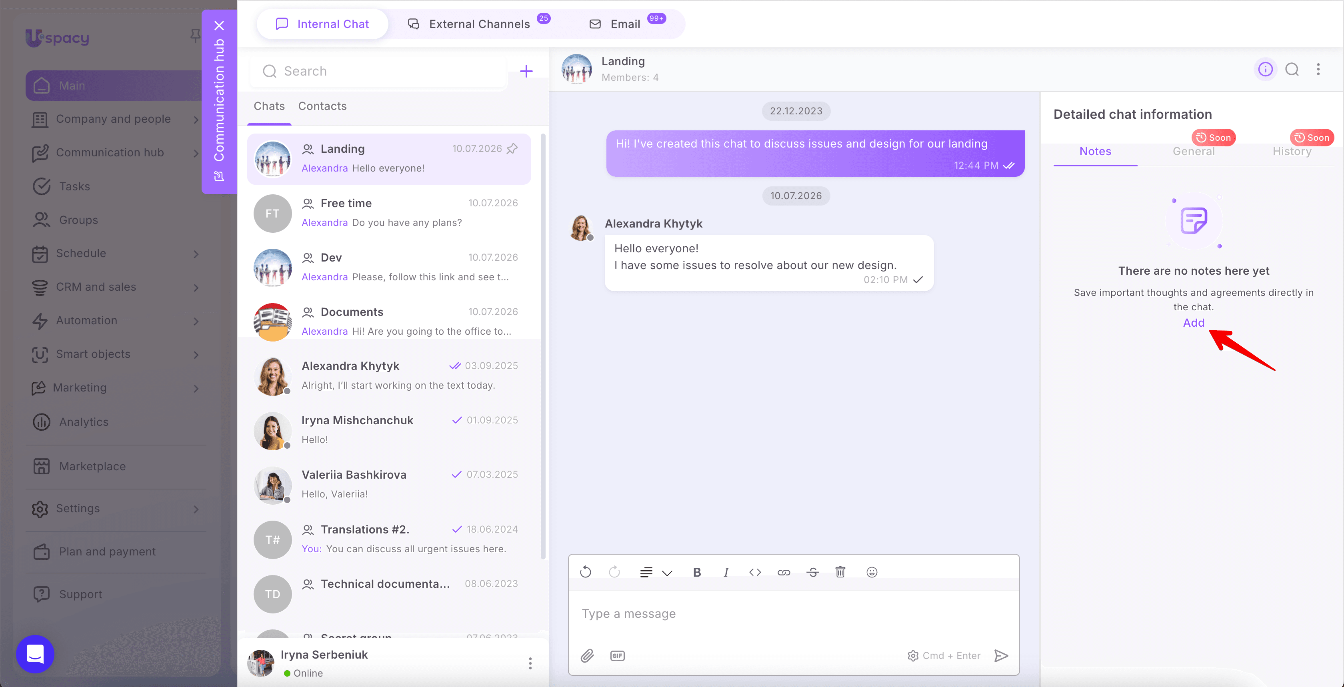Toggle italic formatting in editor
The width and height of the screenshot is (1344, 687).
tap(726, 572)
